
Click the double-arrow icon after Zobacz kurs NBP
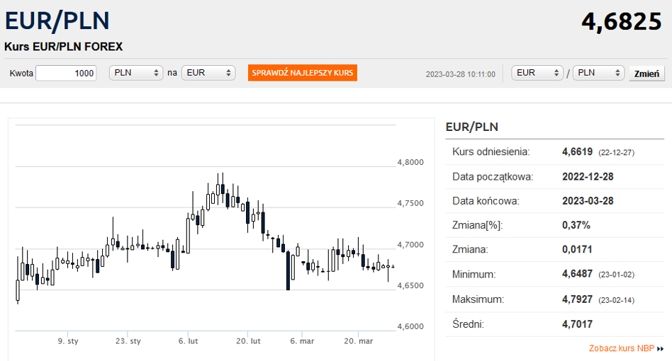(x=660, y=348)
